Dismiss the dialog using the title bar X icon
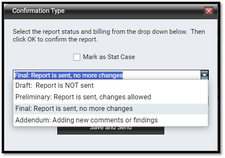Screen dimensions: 225x158 point(209,11)
